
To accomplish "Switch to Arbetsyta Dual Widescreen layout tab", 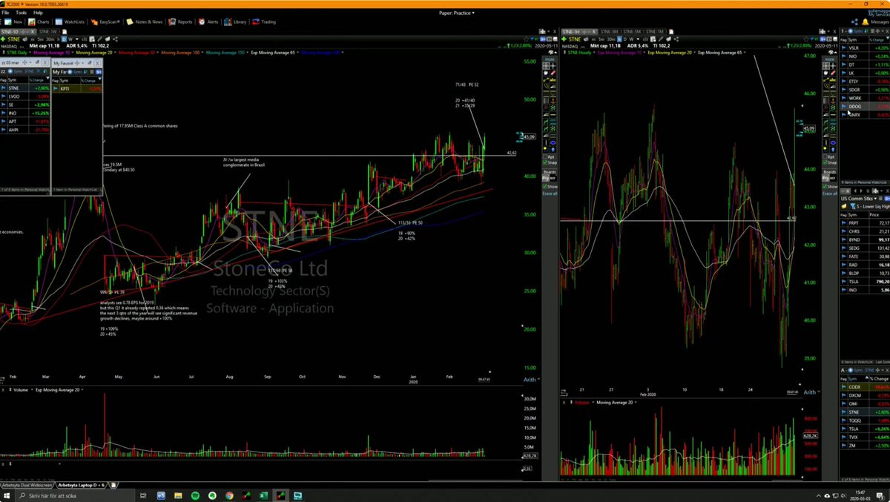I will [x=27, y=484].
